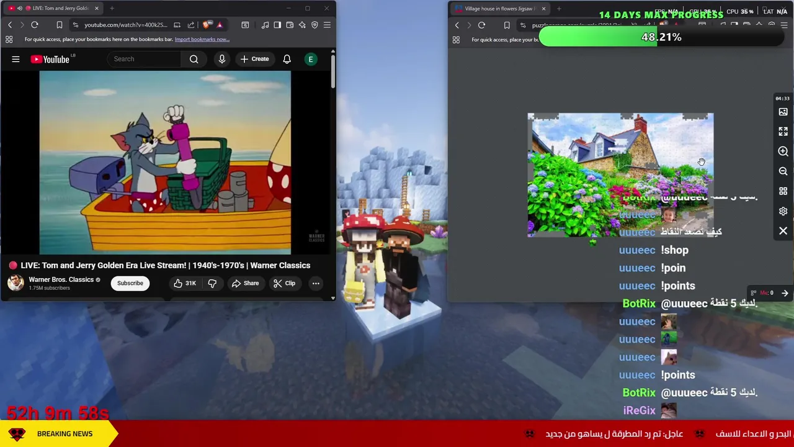Viewport: 794px width, 447px height.
Task: Zoom out on the jigsaw puzzle
Action: 783,171
